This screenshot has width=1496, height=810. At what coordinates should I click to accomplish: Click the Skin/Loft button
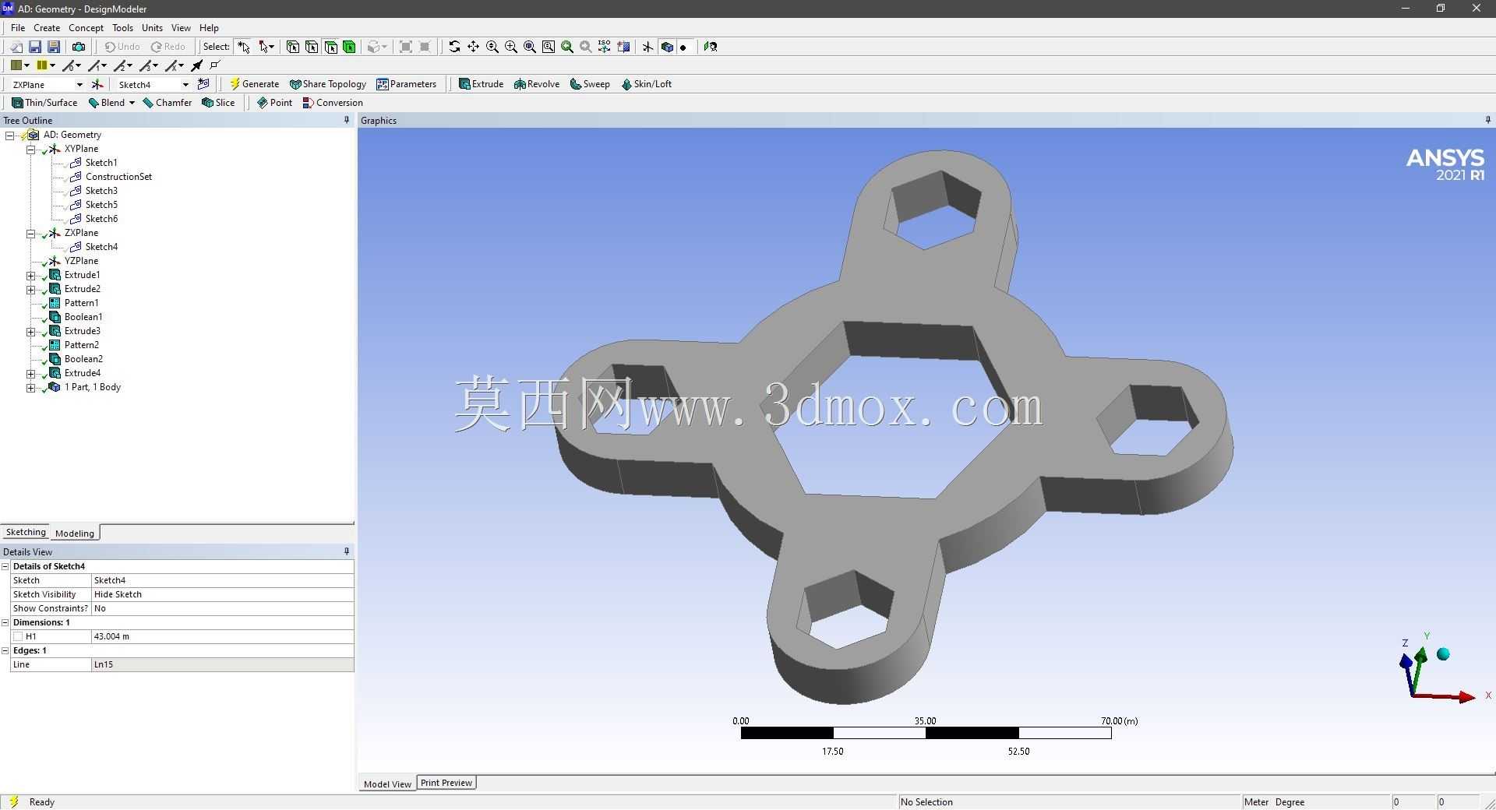click(x=646, y=84)
